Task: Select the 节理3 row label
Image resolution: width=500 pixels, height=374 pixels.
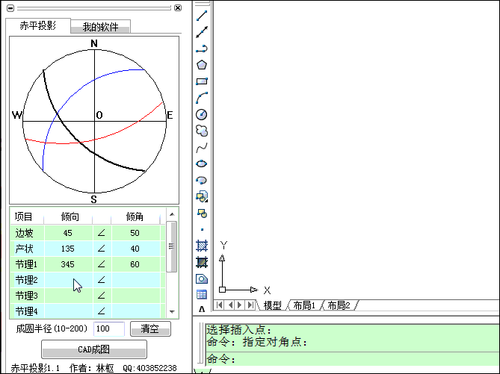Action: [x=26, y=296]
